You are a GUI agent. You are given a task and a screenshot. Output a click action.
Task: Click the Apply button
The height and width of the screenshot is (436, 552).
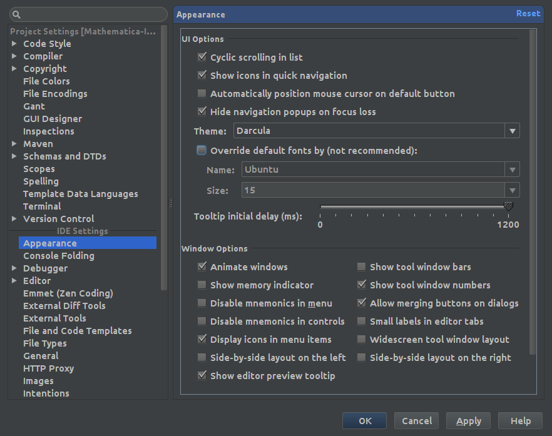[x=468, y=421]
